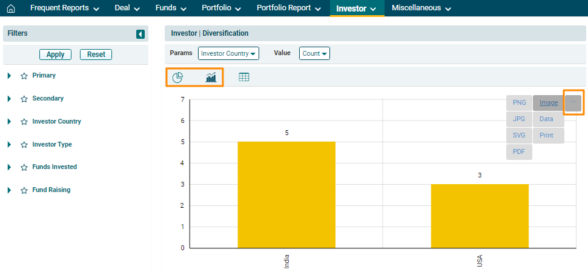Screen dimensions: 588x272
Task: Collapse the Filters panel with arrow icon
Action: [140, 34]
